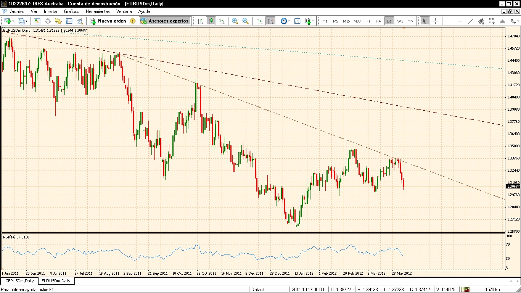Switch chart to line chart mode
Screen dimensions: 521x293
[x=221, y=21]
